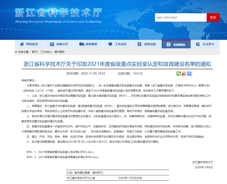The height and width of the screenshot is (184, 227).
Task: Click the red 搜索 search button
Action: tap(213, 18)
